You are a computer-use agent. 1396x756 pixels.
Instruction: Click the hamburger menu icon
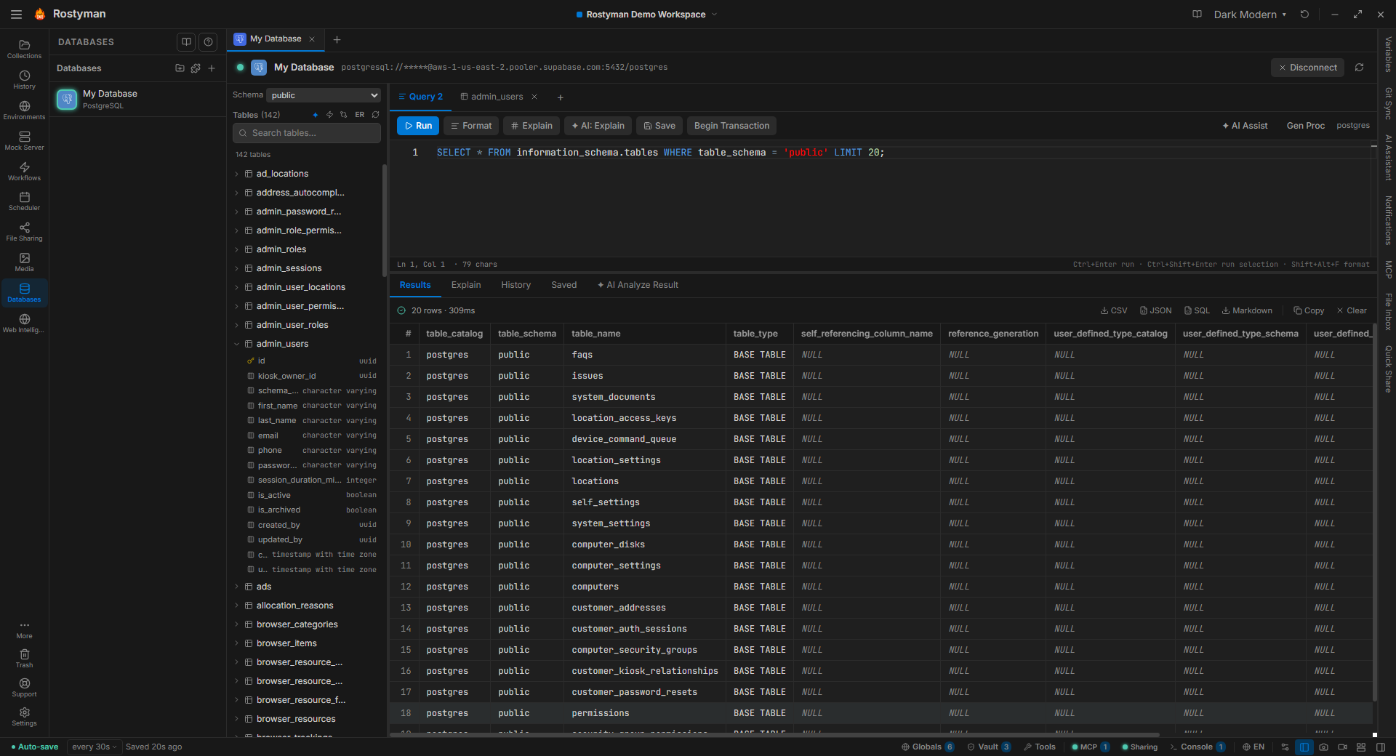tap(16, 14)
